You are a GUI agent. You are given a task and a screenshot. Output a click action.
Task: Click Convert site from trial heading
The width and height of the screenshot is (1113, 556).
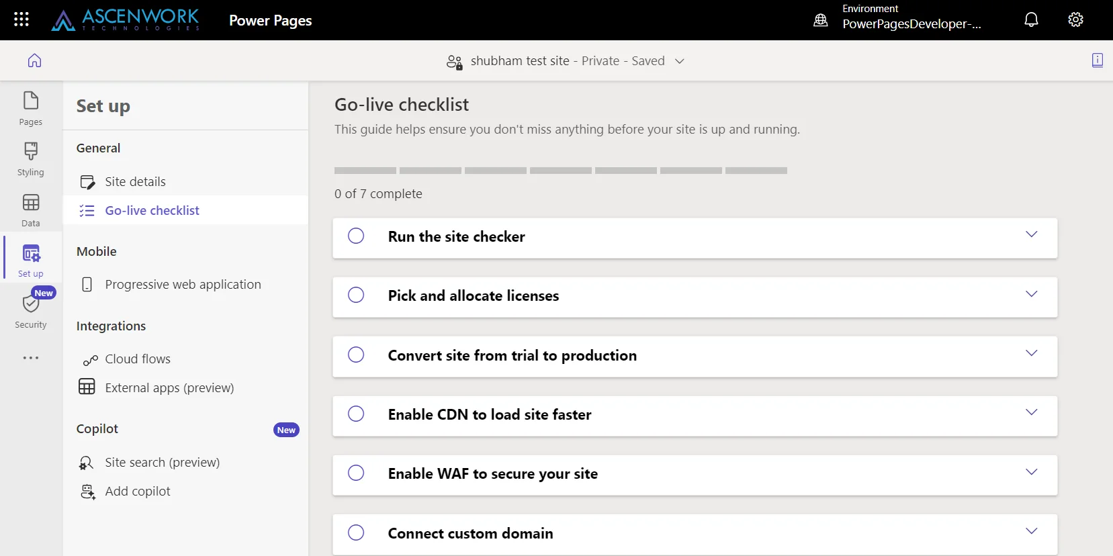tap(512, 355)
